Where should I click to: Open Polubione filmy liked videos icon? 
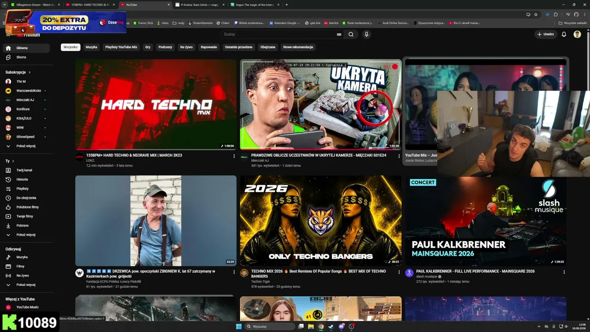pos(8,207)
